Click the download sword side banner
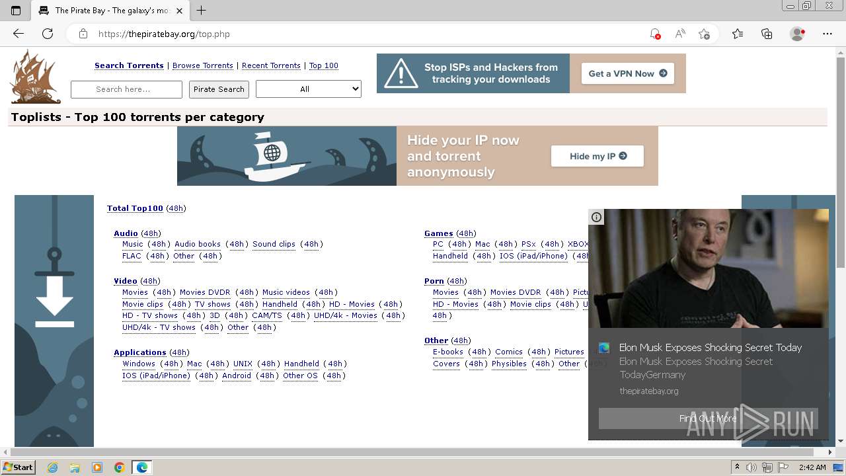This screenshot has width=846, height=476. (54, 321)
